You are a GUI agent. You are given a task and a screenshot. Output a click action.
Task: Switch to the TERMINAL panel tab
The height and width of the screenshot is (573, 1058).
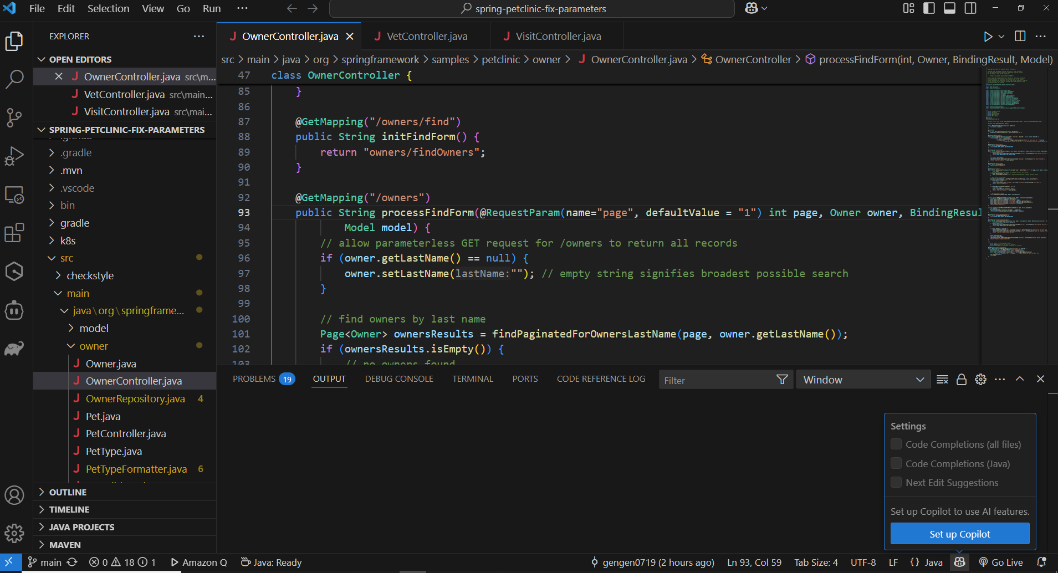click(472, 379)
